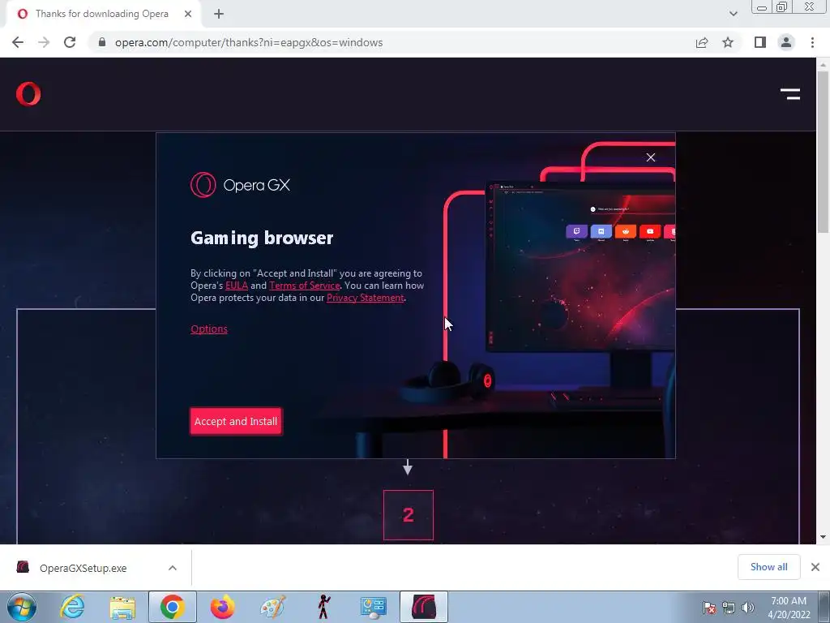The width and height of the screenshot is (830, 623).
Task: Open the Chrome profile avatar
Action: pos(786,42)
